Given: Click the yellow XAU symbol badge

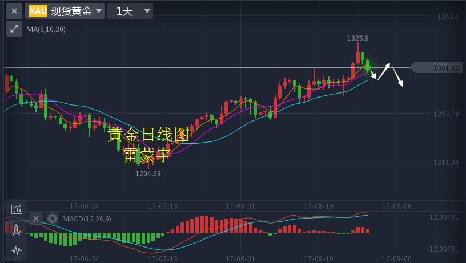Looking at the screenshot, I should tap(38, 11).
